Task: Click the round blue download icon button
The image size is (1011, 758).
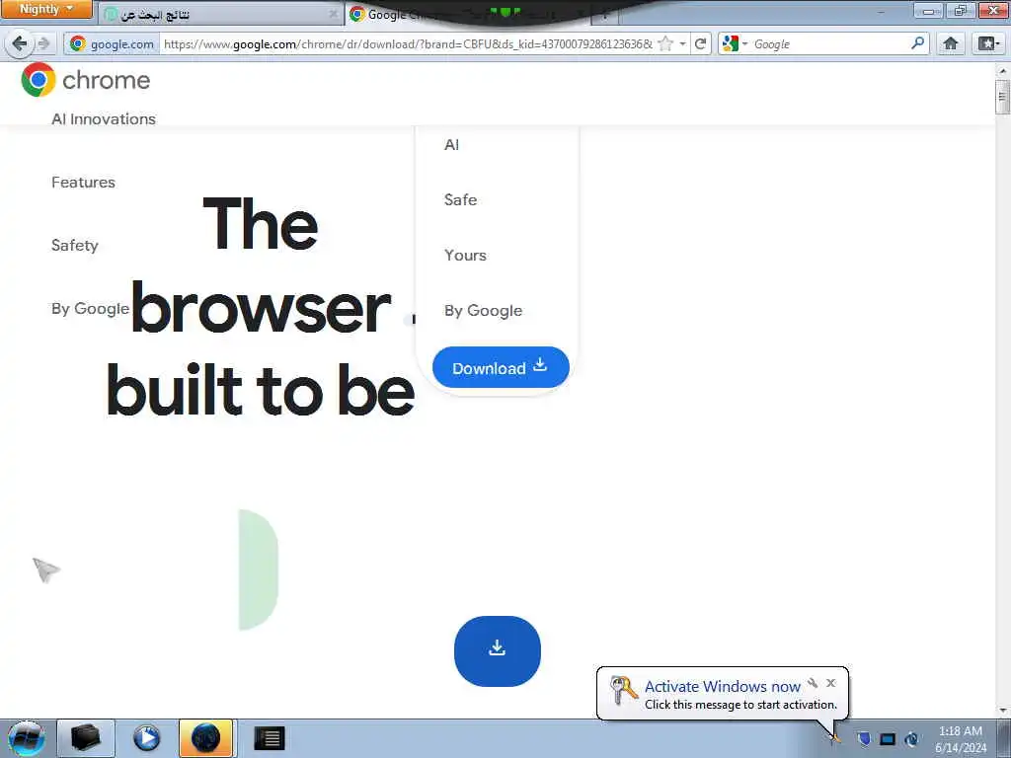Action: click(498, 651)
